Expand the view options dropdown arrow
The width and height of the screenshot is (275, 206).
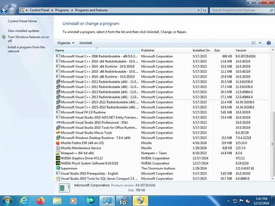point(260,43)
